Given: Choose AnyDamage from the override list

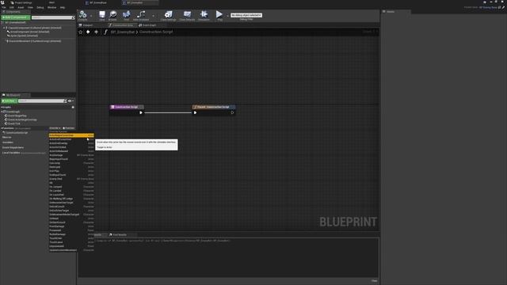Looking at the screenshot, I should click(x=71, y=155).
